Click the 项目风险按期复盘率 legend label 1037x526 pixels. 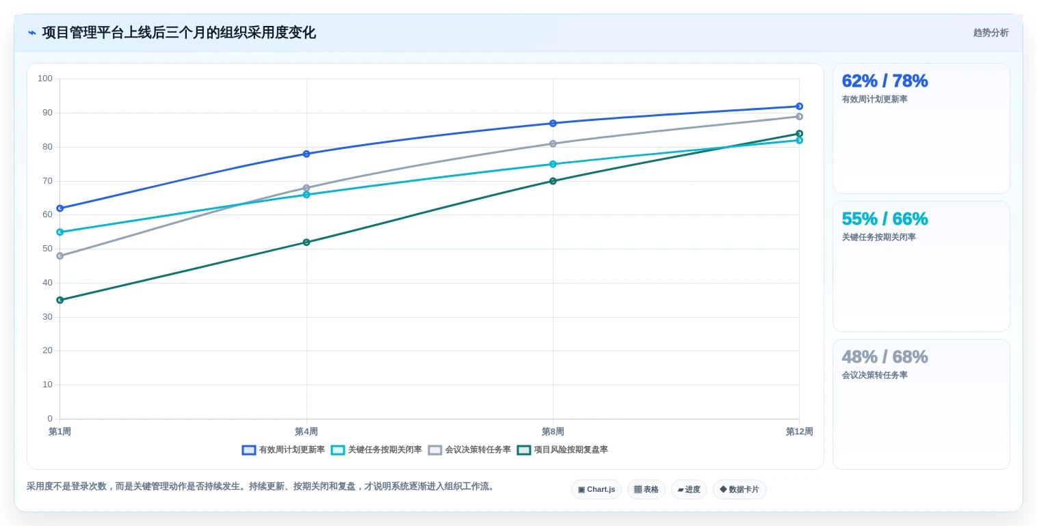[571, 450]
